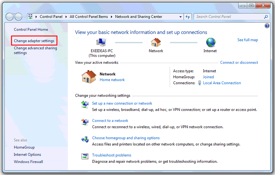Click the blue help question mark icon
The height and width of the screenshot is (175, 275).
pos(267,26)
